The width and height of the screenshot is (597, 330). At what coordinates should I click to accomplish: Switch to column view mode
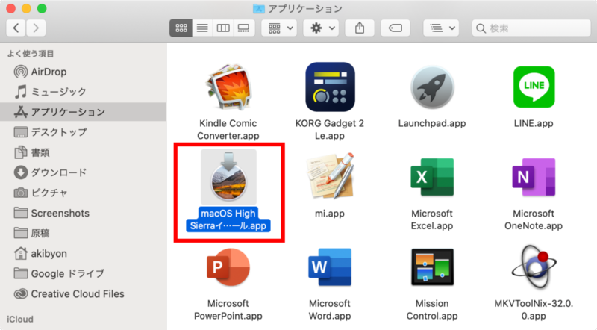pyautogui.click(x=222, y=28)
